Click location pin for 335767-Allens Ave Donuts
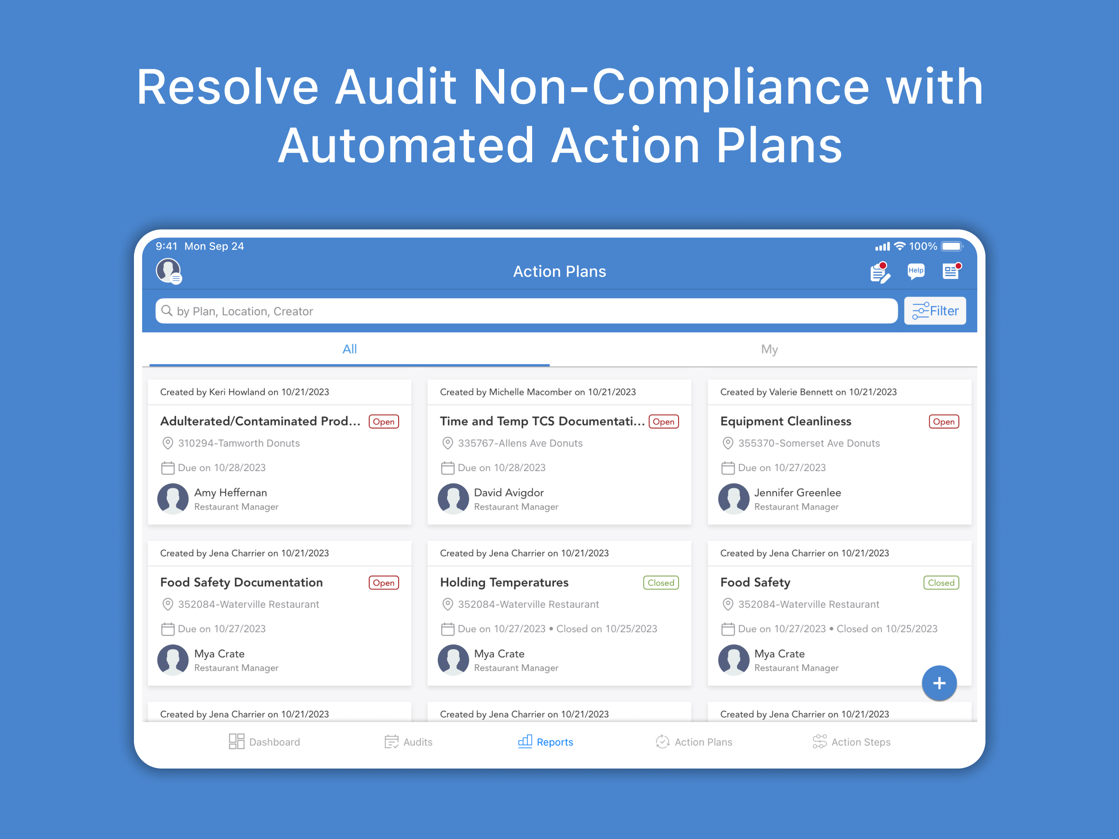This screenshot has width=1119, height=839. pos(447,443)
